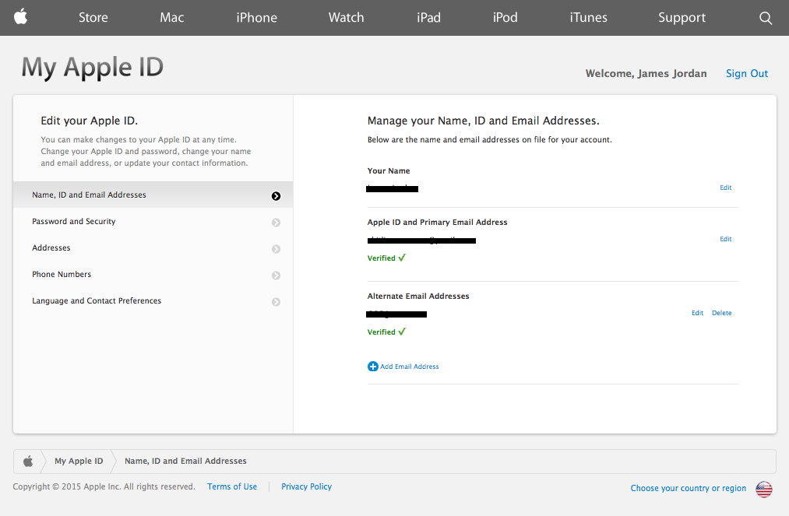Viewport: 789px width, 516px height.
Task: Edit the alternate email address
Action: [x=697, y=313]
